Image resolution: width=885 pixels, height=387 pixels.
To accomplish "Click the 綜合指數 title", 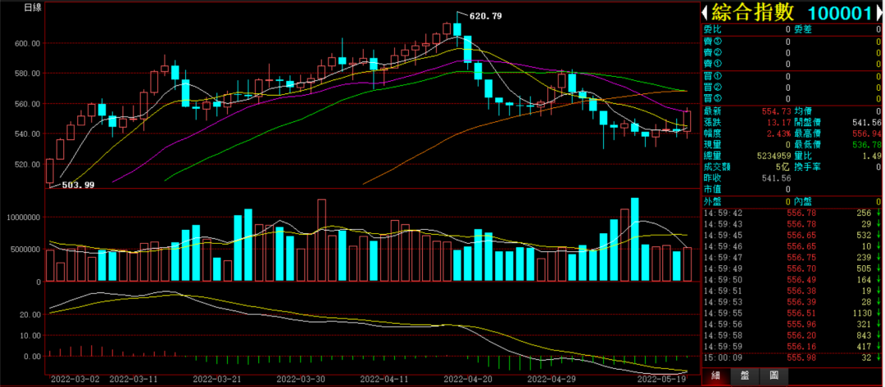I will tap(752, 12).
